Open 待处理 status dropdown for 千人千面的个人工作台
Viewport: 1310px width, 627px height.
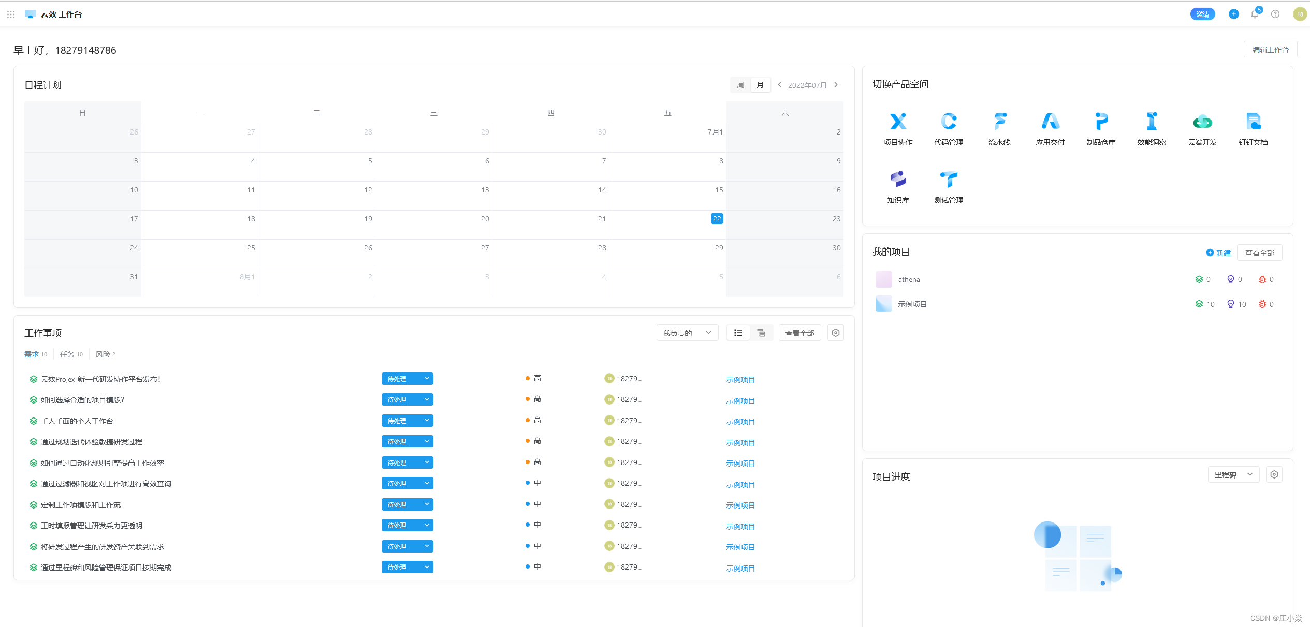pyautogui.click(x=407, y=421)
